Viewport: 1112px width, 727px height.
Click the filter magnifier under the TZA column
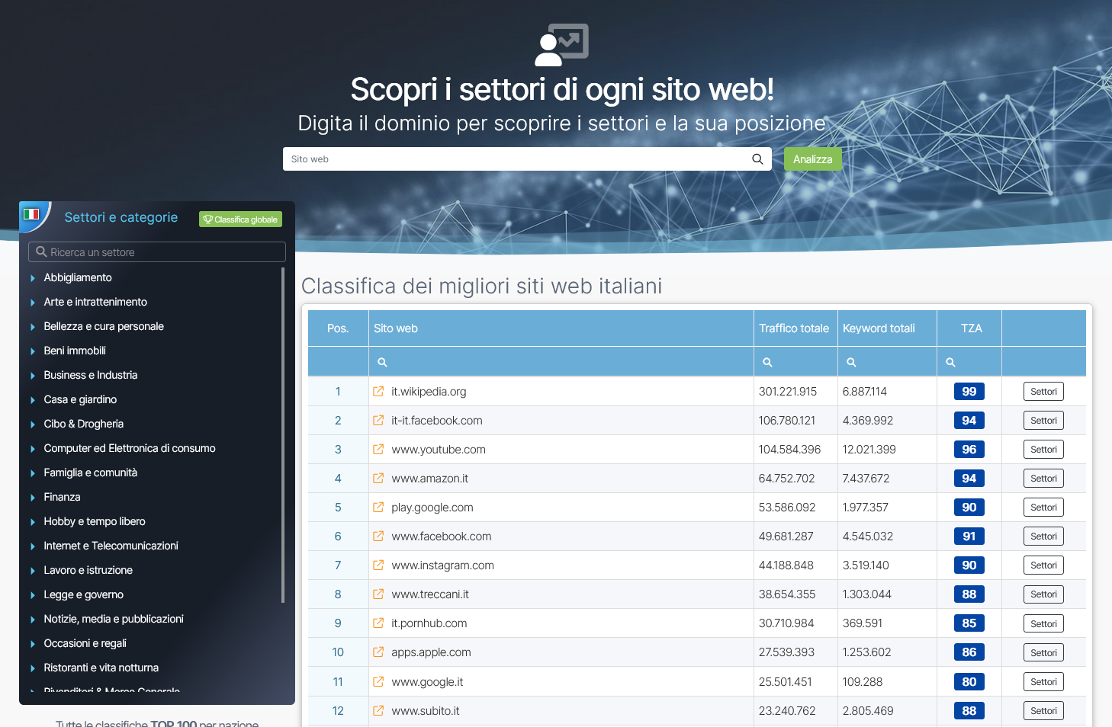[x=950, y=361]
